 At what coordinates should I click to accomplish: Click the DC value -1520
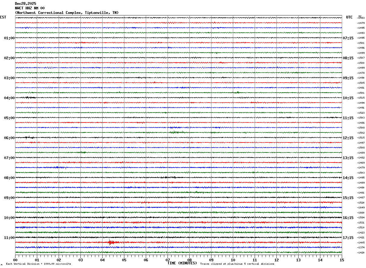(361, 203)
